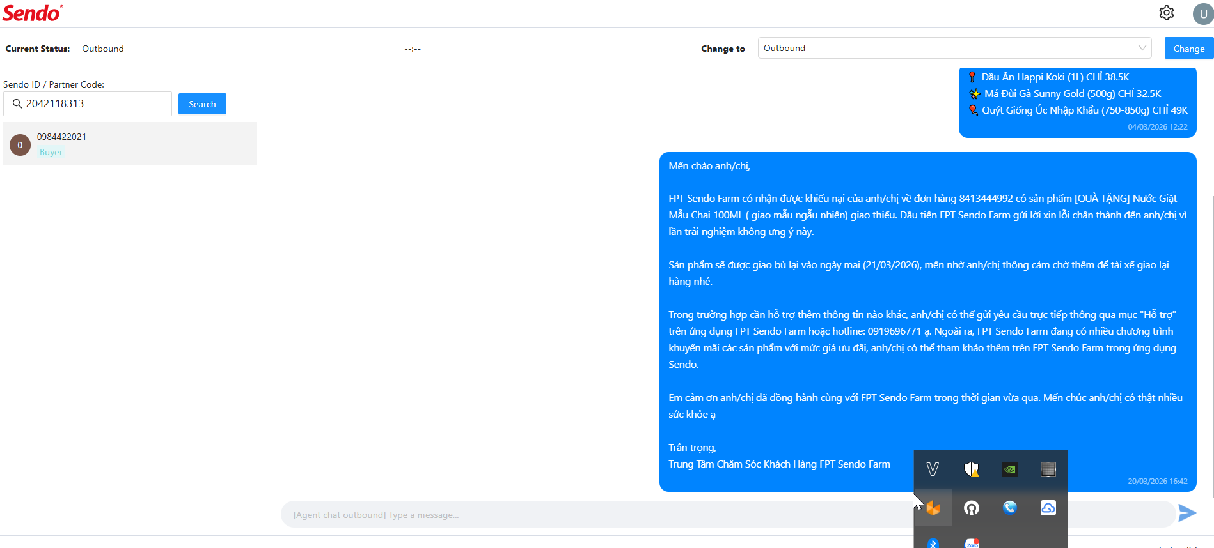Click the magnifier icon in Sendo ID field
Viewport: 1214px width, 548px height.
pos(17,103)
